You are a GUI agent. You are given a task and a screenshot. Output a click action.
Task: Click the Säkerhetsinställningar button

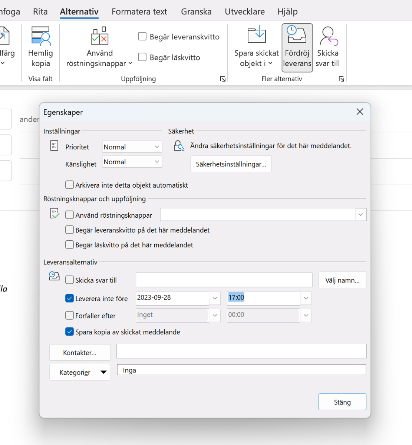click(x=231, y=164)
